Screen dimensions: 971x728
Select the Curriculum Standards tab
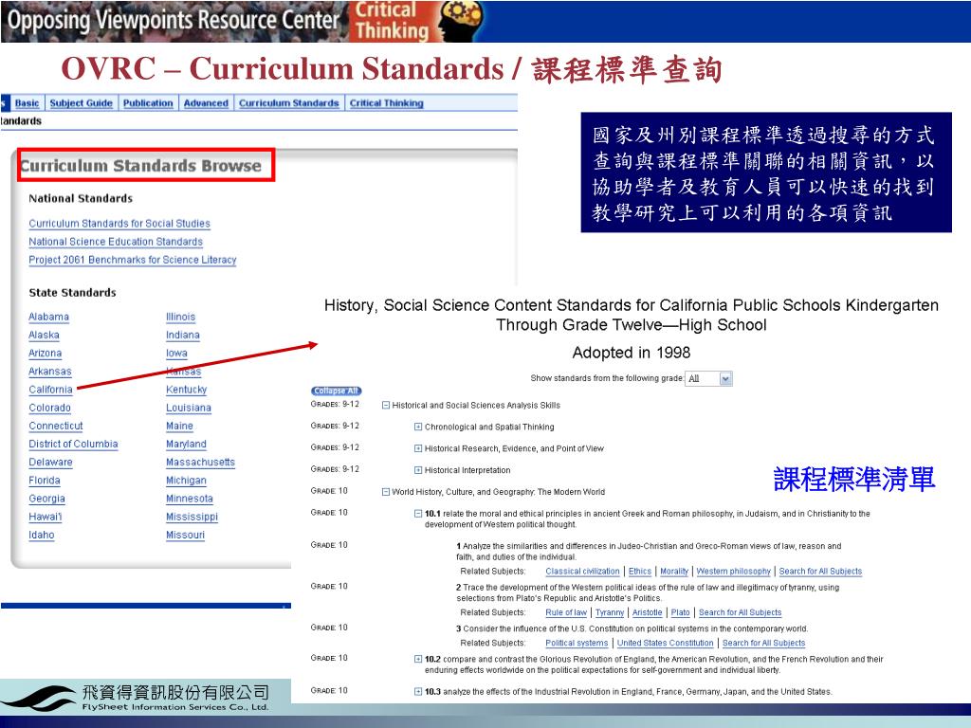pos(289,103)
